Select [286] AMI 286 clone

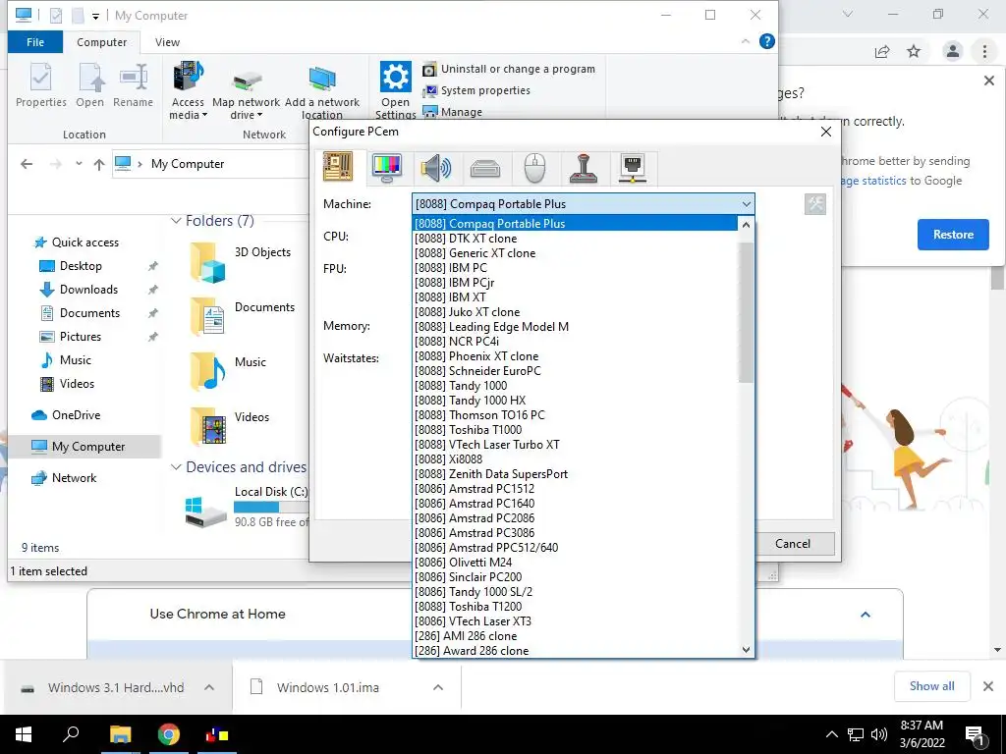[x=575, y=636]
